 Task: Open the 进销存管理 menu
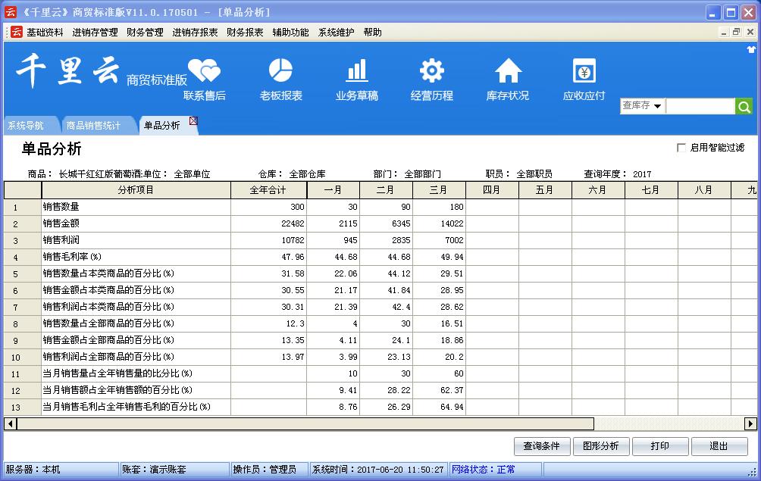point(95,33)
